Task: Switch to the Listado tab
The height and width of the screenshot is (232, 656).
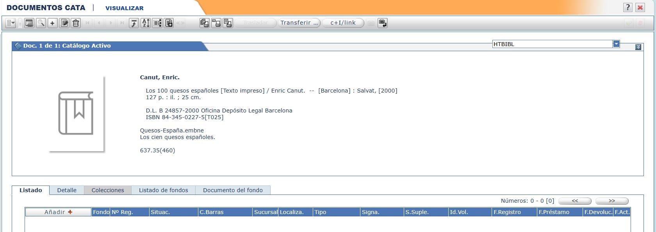Action: (x=31, y=190)
